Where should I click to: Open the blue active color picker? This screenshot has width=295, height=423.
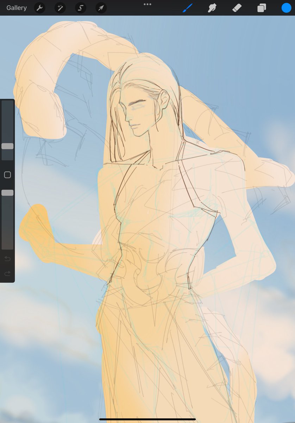[x=286, y=8]
